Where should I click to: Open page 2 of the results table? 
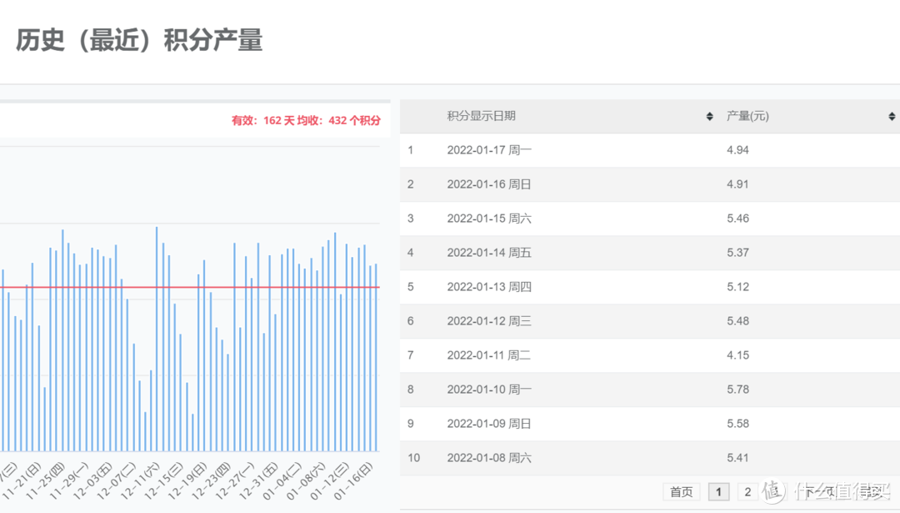pyautogui.click(x=747, y=492)
